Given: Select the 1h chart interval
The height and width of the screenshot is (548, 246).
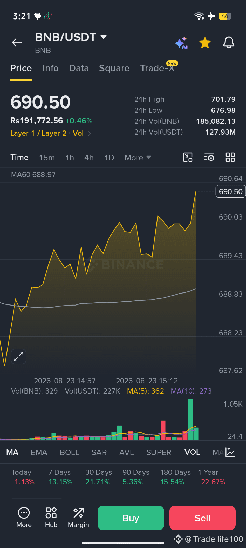Looking at the screenshot, I should coord(70,158).
